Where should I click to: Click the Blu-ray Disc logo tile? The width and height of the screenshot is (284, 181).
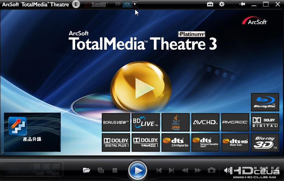point(265,102)
